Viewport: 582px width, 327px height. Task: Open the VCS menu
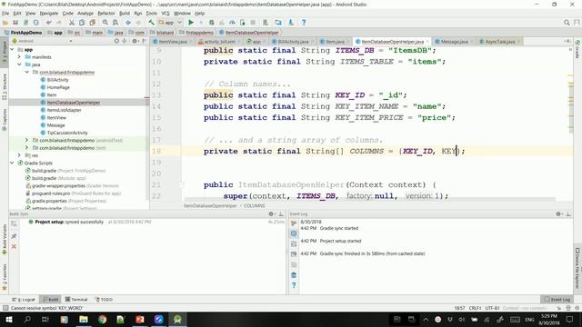[x=166, y=13]
